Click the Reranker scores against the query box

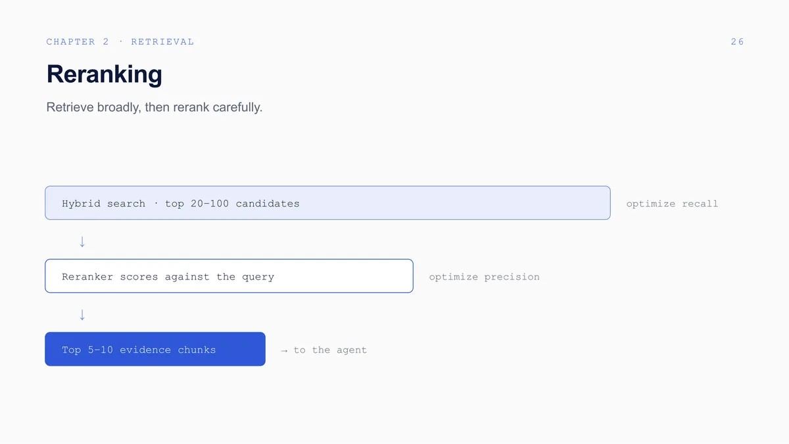tap(229, 276)
